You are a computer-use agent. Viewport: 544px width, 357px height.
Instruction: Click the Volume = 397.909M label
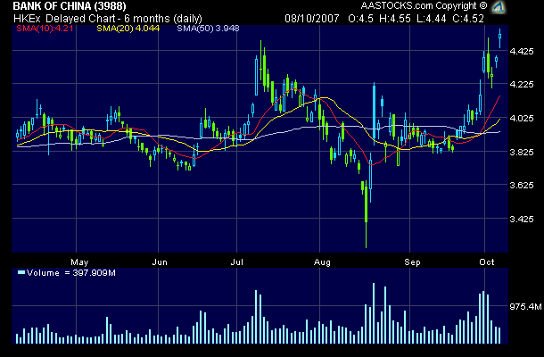pyautogui.click(x=70, y=273)
